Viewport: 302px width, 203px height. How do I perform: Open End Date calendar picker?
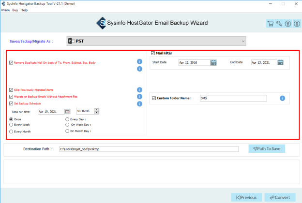pos(280,62)
